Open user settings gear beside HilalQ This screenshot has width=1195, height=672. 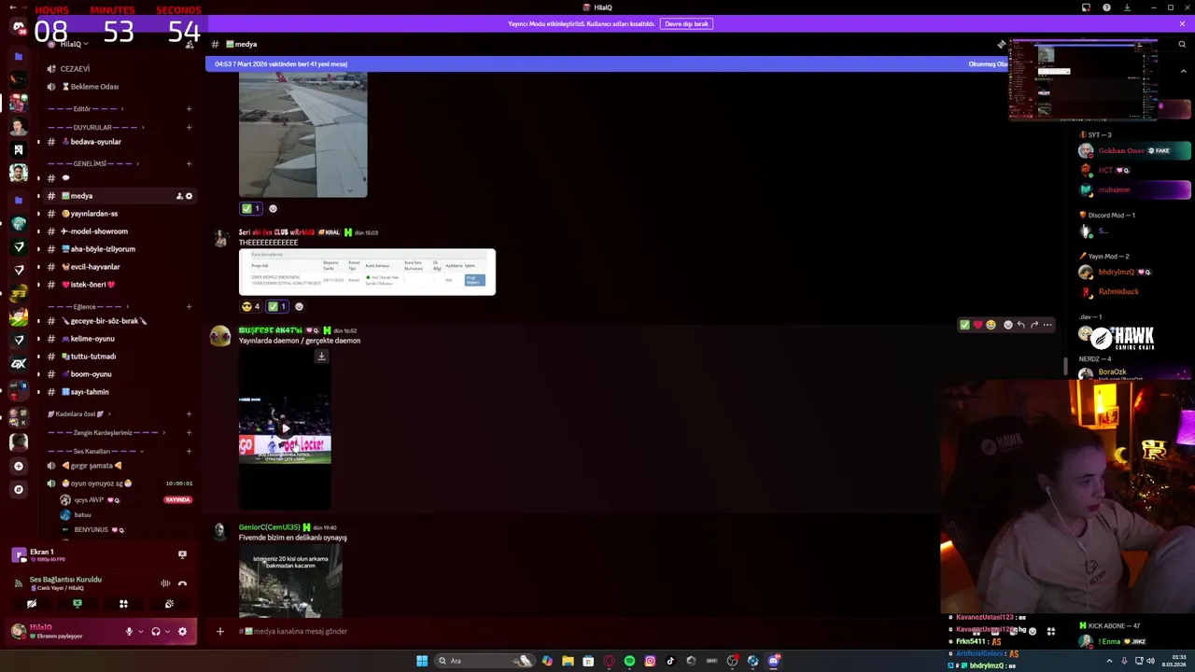tap(182, 632)
